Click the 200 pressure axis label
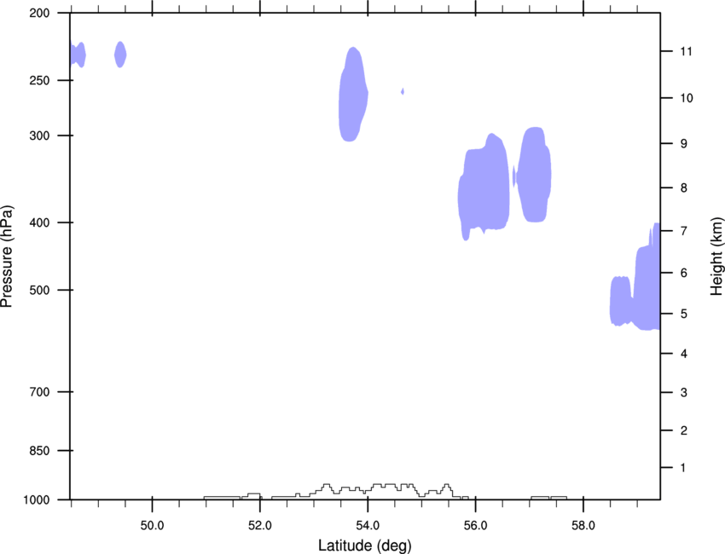 click(39, 13)
